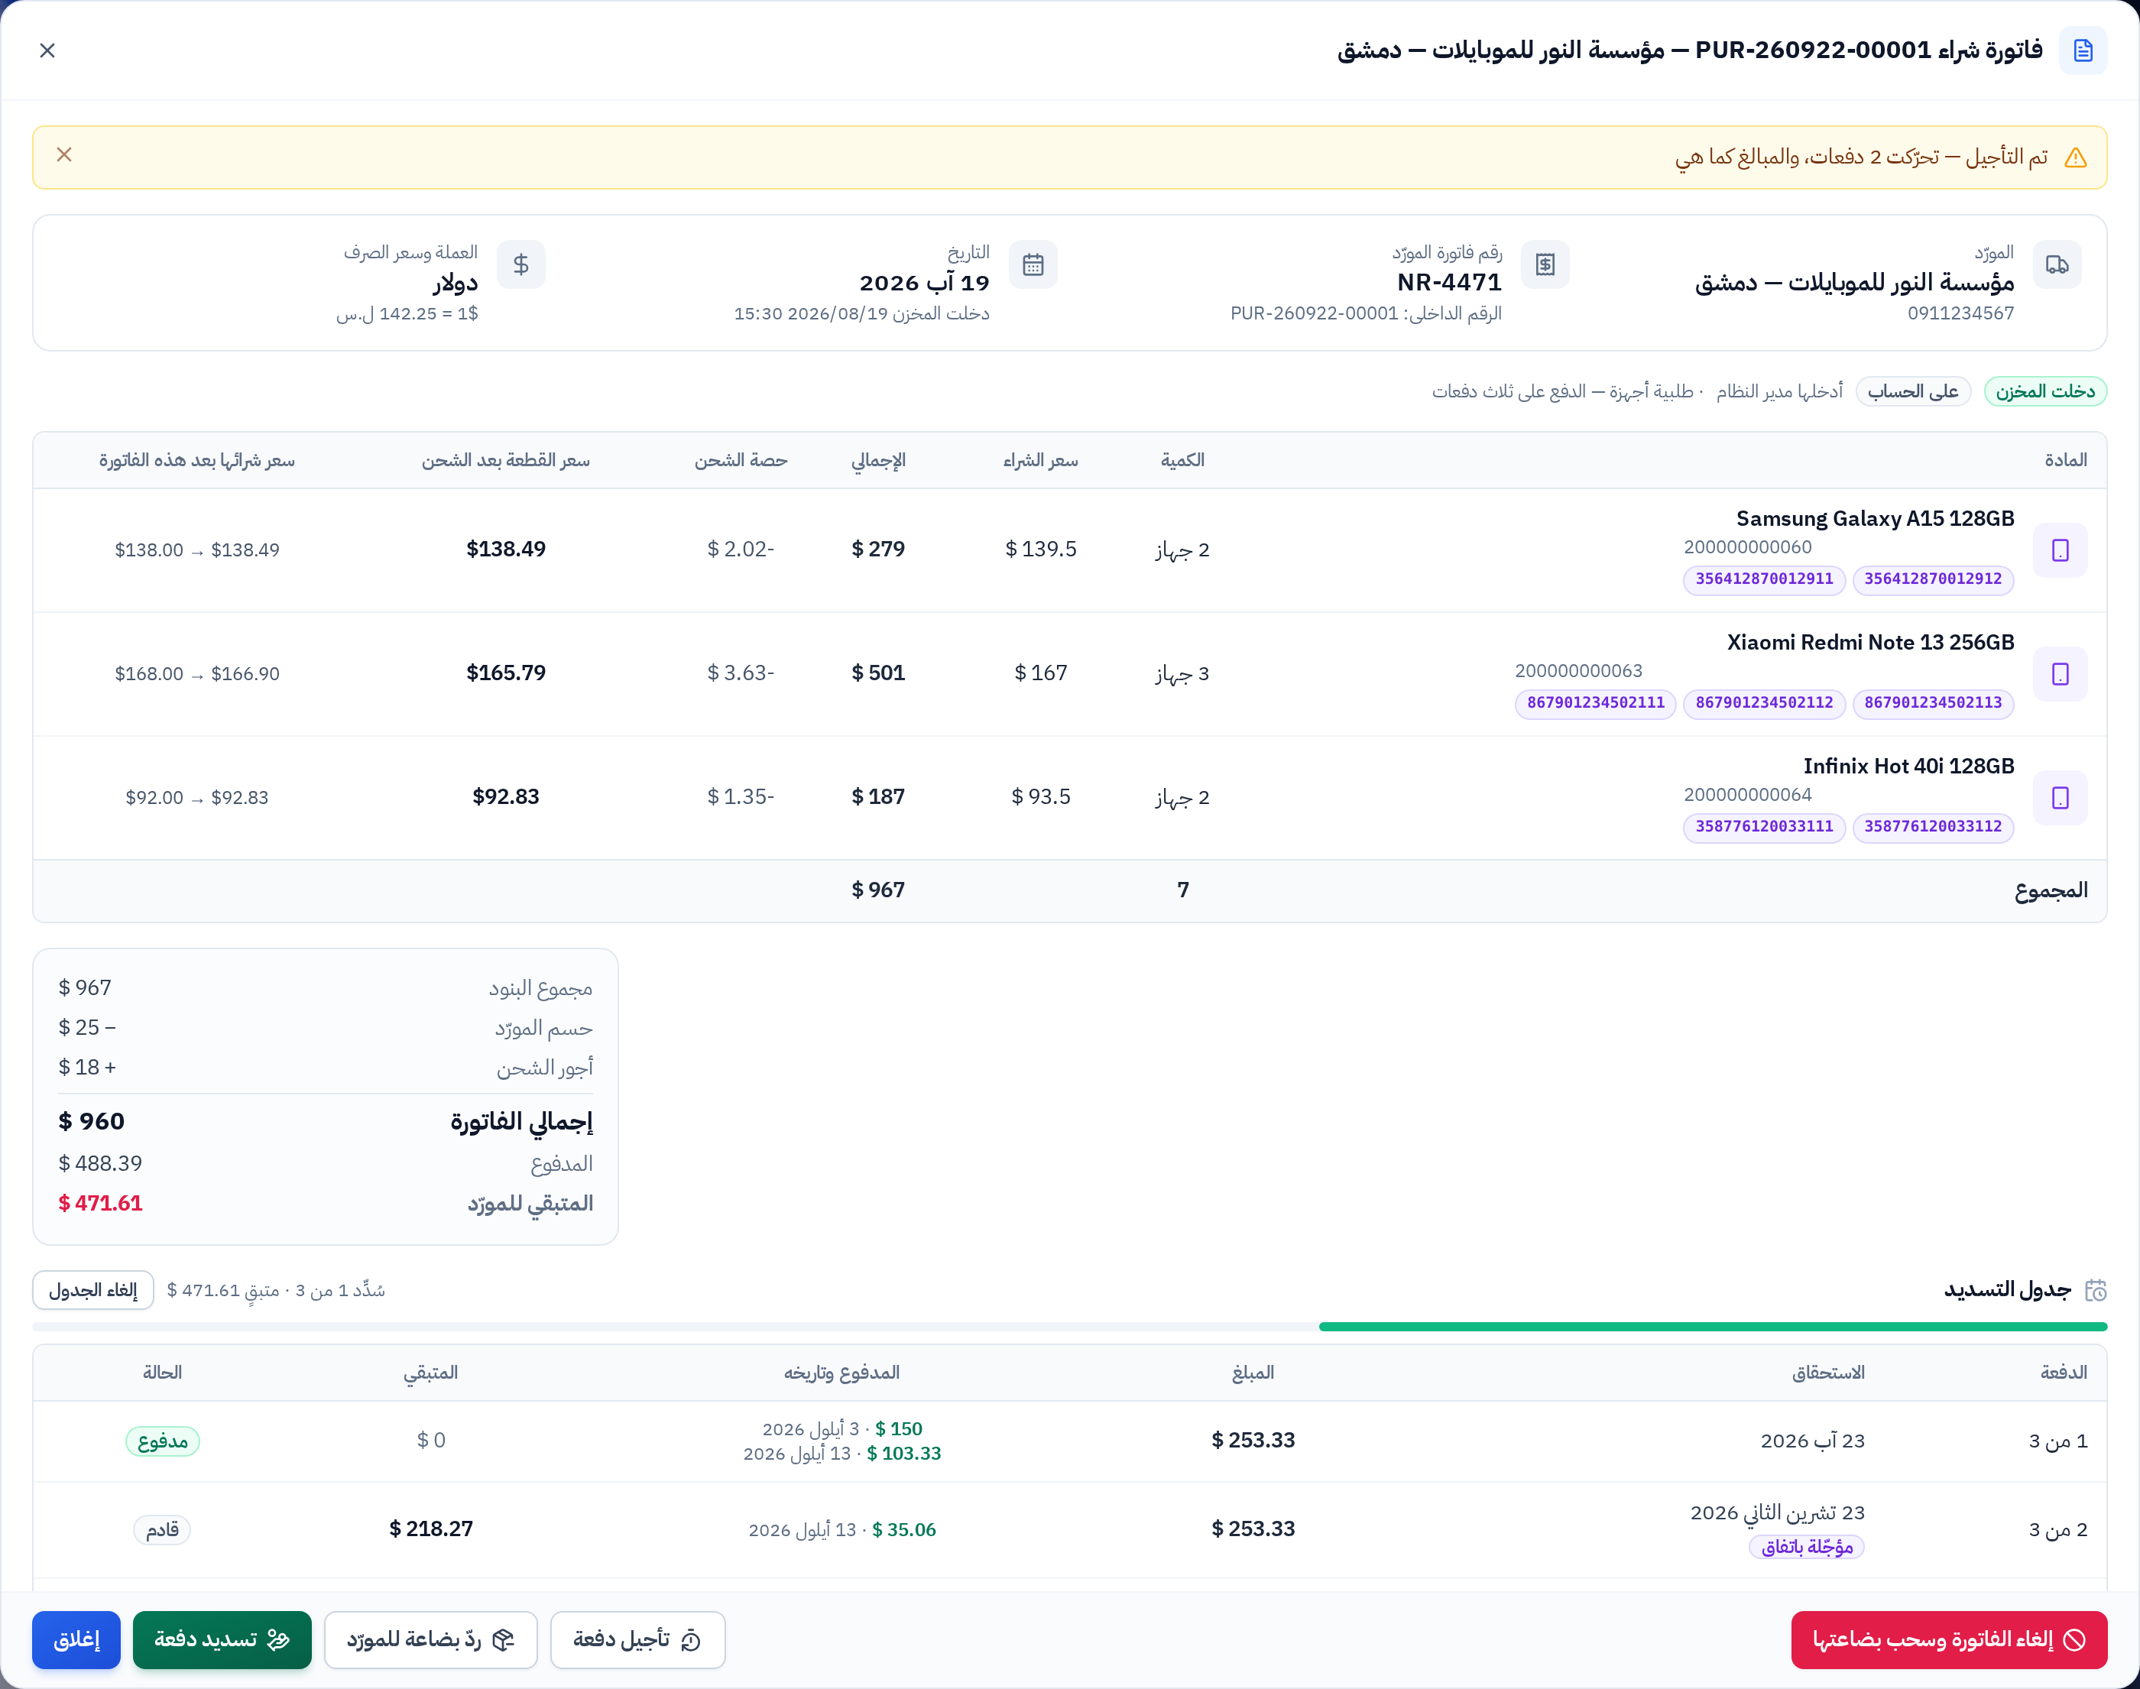Click the 'الاستحقاق' due date column header

1827,1373
